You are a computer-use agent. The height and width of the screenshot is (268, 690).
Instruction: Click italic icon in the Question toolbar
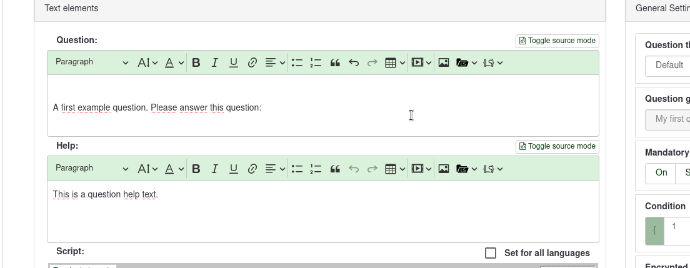[215, 62]
